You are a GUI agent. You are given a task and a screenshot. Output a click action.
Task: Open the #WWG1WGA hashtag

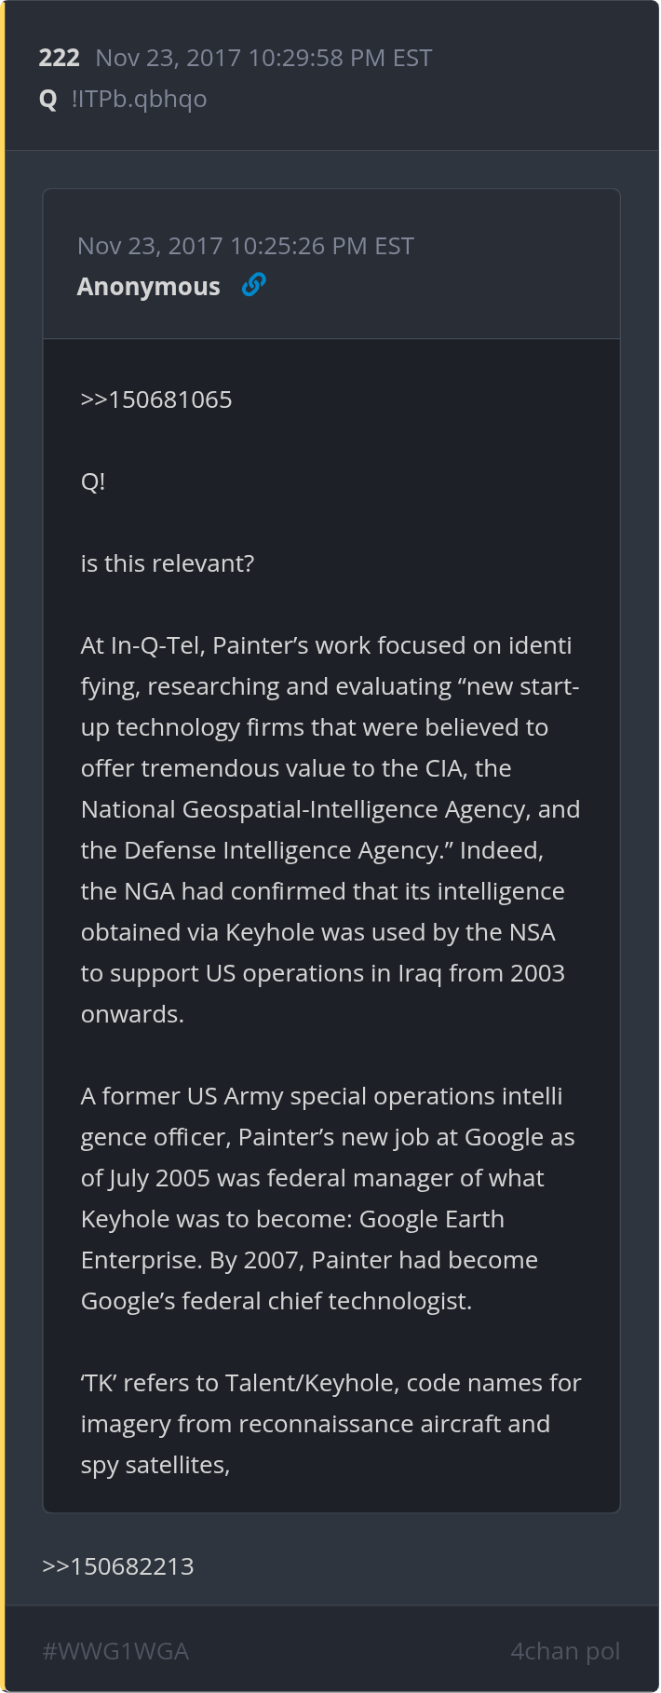(x=115, y=1651)
